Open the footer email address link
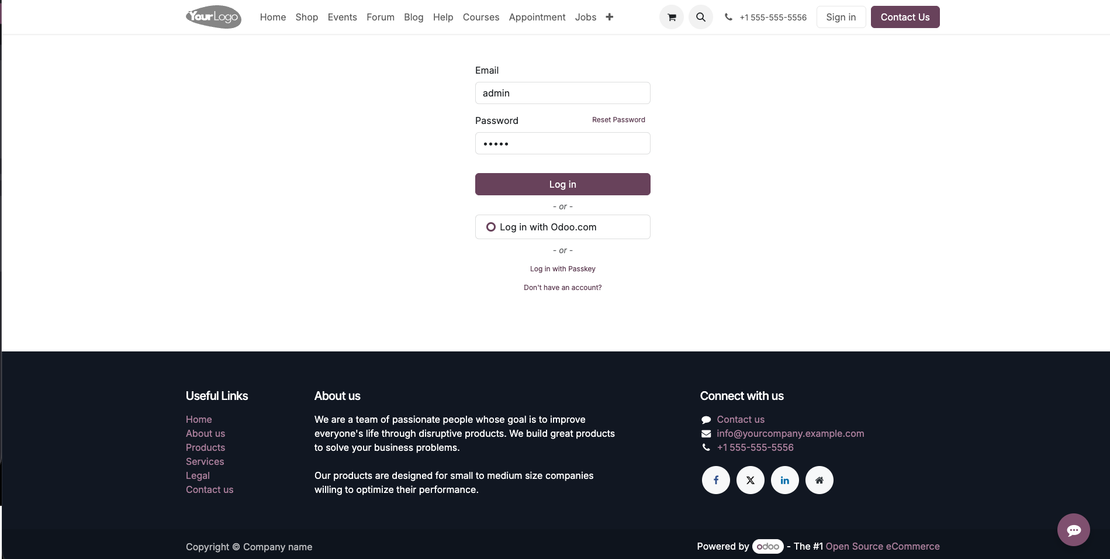This screenshot has height=559, width=1110. pos(790,433)
